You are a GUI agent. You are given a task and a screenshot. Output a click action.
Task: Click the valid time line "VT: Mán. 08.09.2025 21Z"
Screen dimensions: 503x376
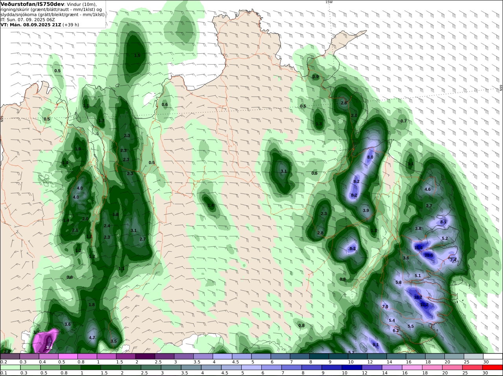pos(31,24)
